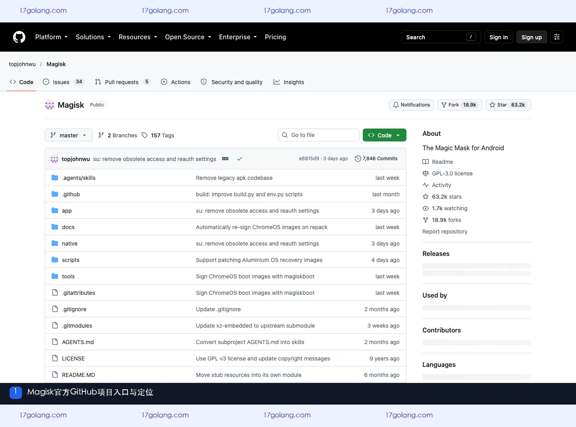Expand the Enterprise menu
This screenshot has height=427, width=576.
[238, 37]
